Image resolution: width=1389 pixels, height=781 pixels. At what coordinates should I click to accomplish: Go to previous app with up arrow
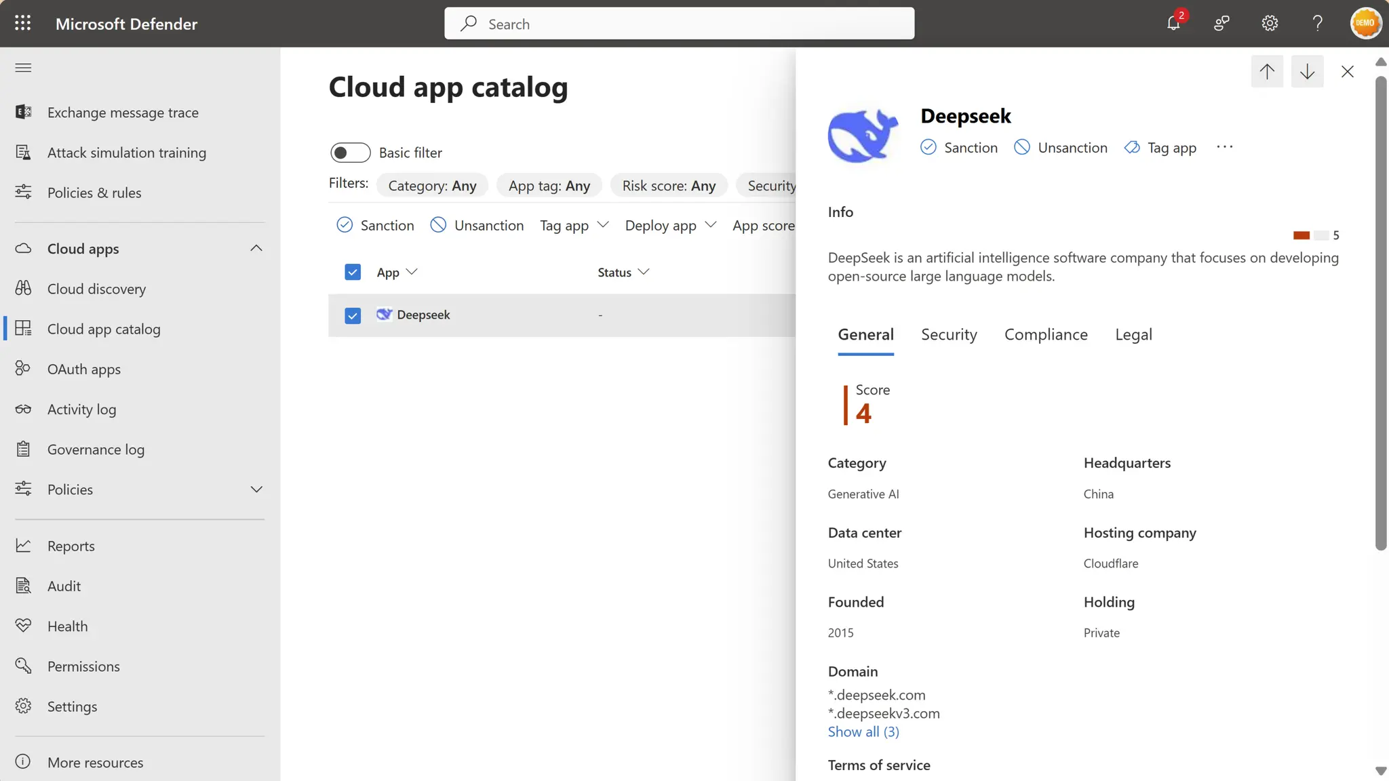coord(1266,71)
